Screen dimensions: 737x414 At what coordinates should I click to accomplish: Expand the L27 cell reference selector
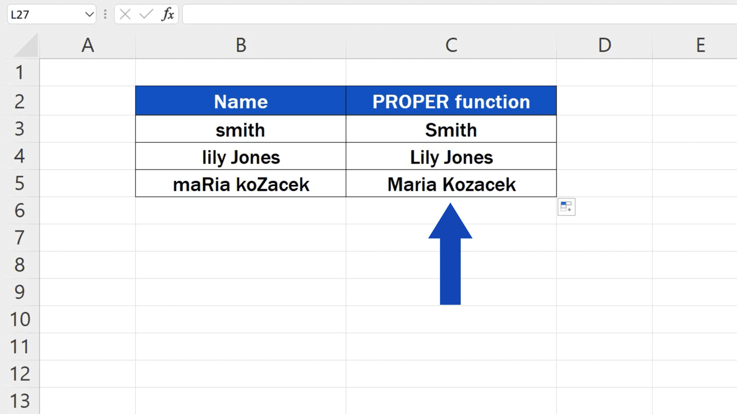[88, 14]
